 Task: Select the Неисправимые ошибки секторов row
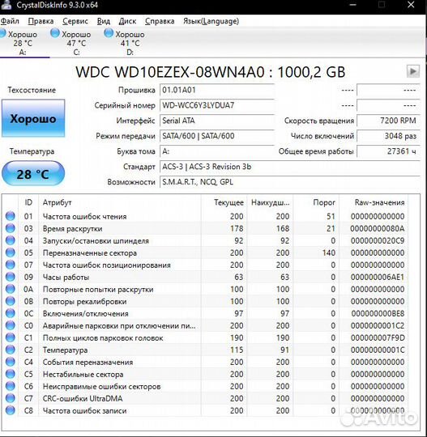click(x=205, y=386)
